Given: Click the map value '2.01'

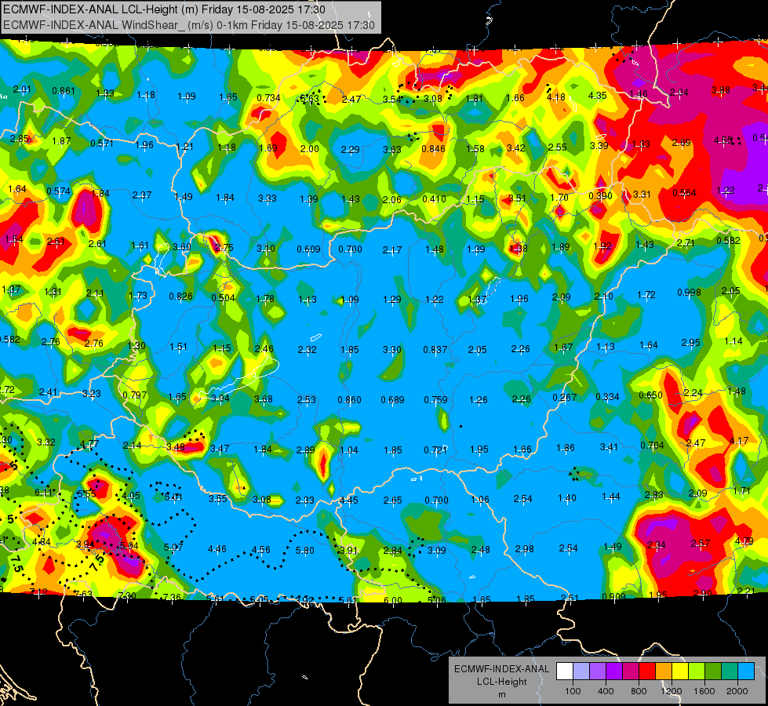Looking at the screenshot, I should click(x=21, y=89).
